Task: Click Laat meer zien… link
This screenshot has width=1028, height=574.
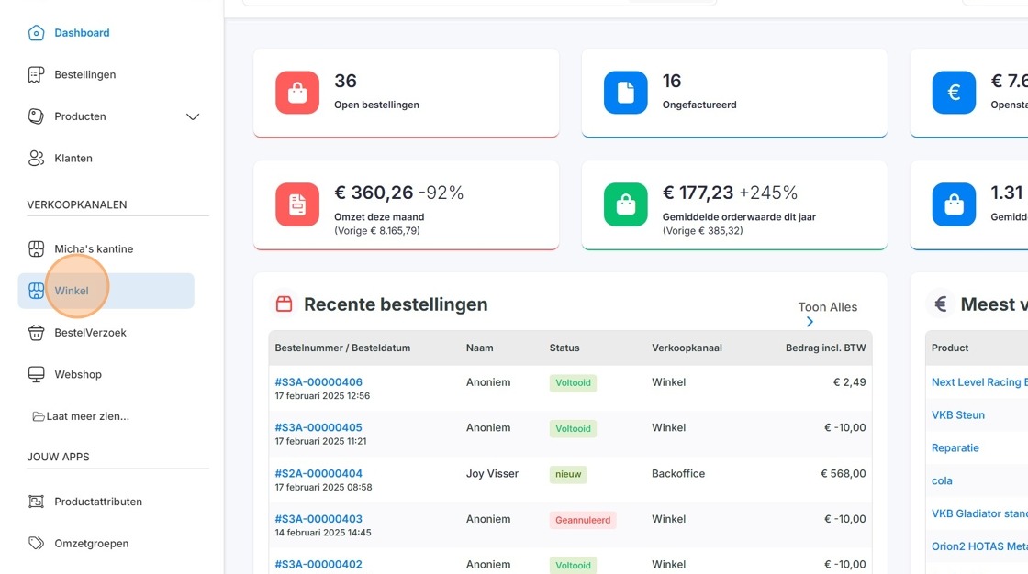Action: tap(88, 416)
